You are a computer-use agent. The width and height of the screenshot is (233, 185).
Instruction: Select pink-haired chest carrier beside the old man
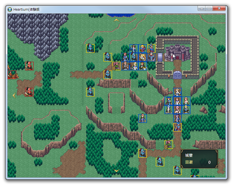pyautogui.click(x=116, y=66)
